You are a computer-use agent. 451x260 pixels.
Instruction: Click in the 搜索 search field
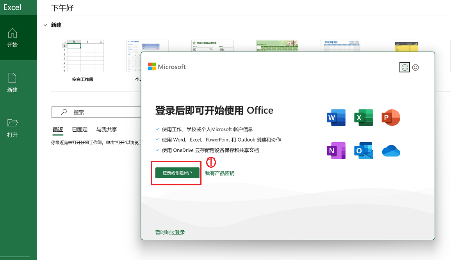tap(96, 112)
